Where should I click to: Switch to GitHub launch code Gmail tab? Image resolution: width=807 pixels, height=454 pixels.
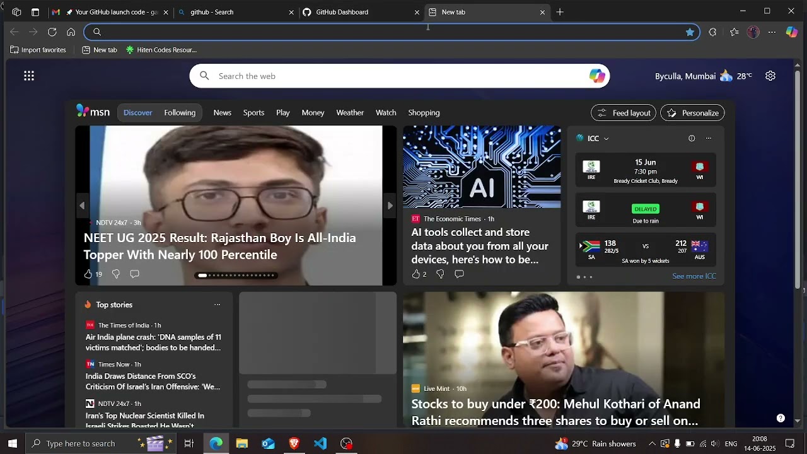pos(110,12)
